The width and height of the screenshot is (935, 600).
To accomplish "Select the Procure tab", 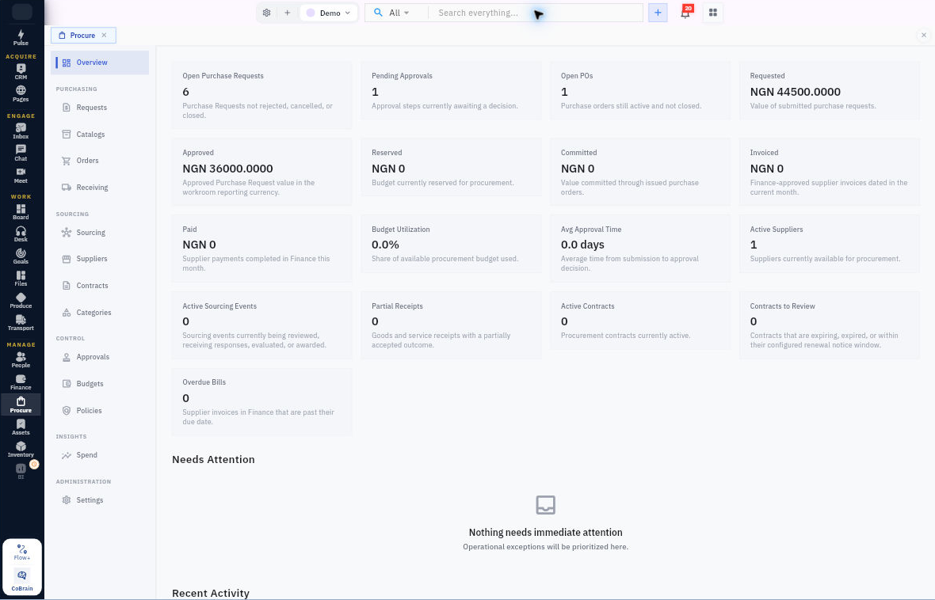I will [83, 35].
